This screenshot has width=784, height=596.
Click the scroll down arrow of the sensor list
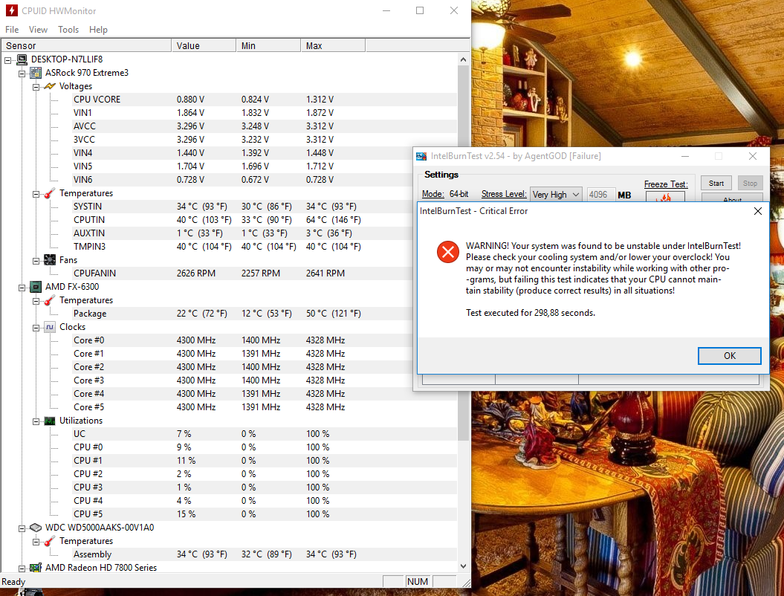coord(463,566)
